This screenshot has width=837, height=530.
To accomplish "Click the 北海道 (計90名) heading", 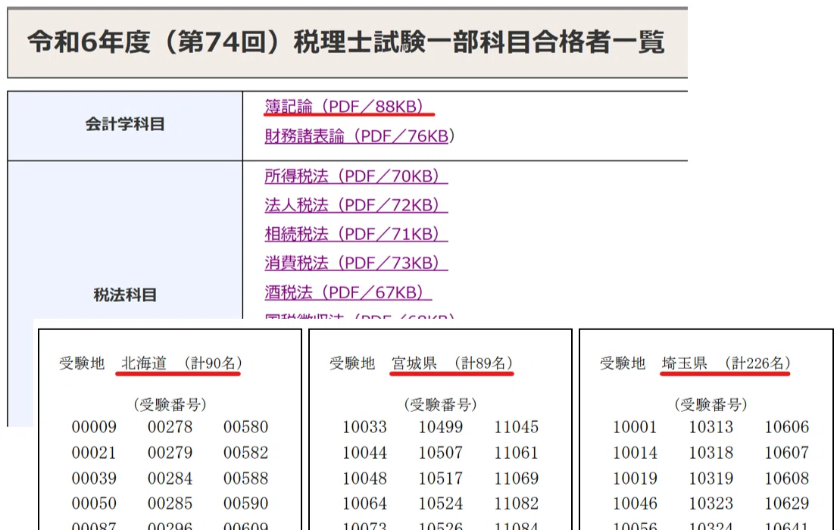I will [182, 363].
